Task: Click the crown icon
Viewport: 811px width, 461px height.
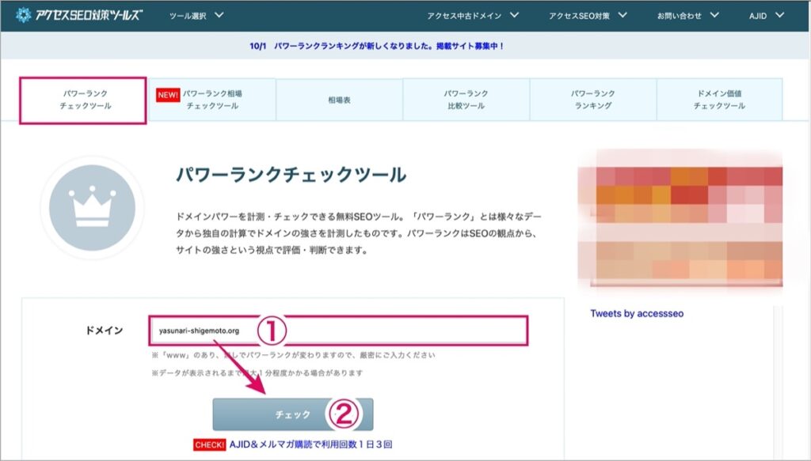Action: [x=92, y=207]
